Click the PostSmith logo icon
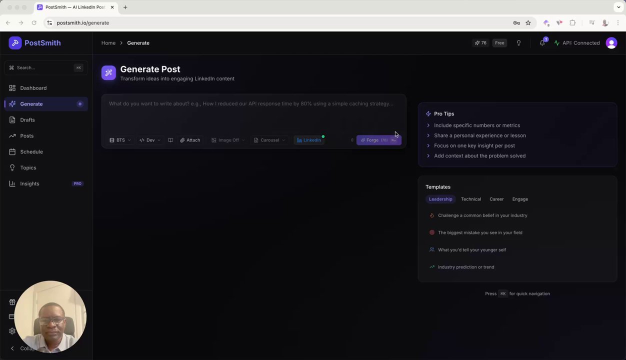Viewport: 626px width, 360px height. [x=15, y=43]
